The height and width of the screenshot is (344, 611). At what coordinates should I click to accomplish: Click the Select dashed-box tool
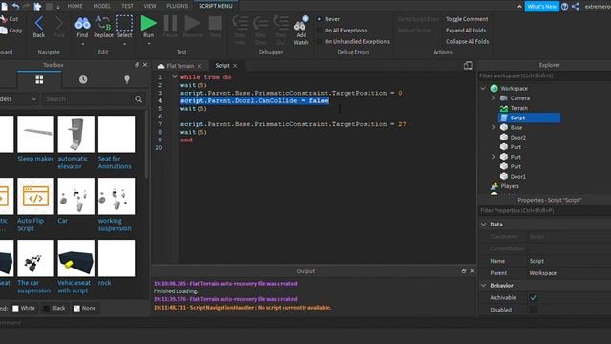pos(125,23)
